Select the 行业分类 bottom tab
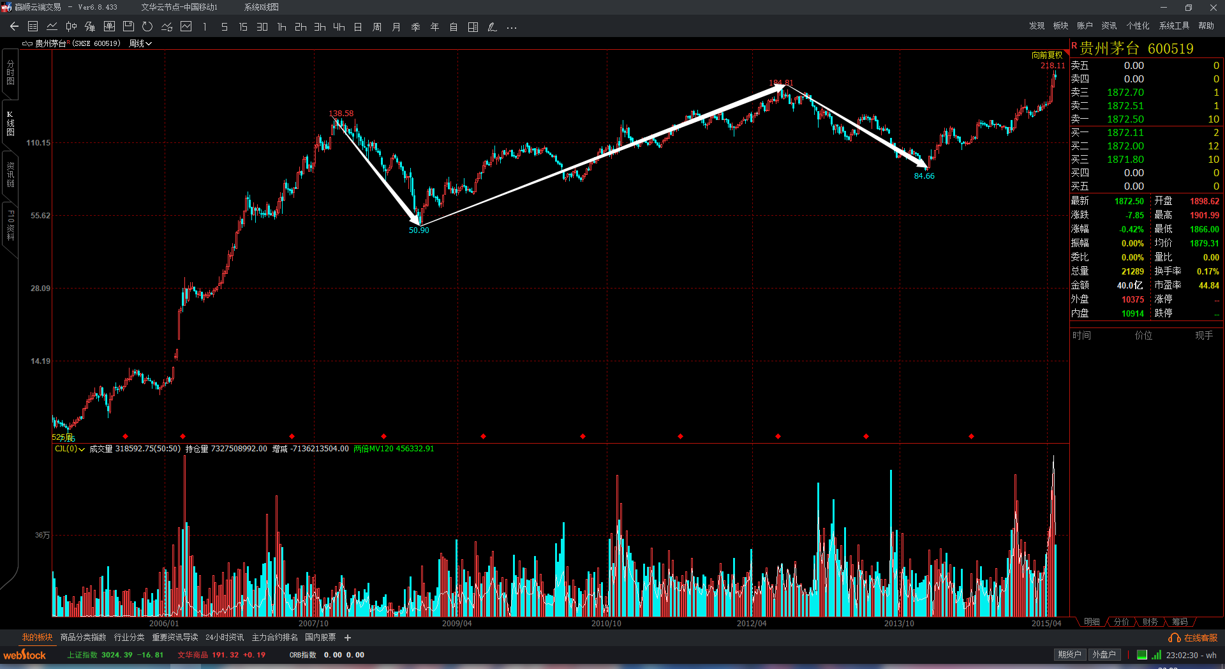 pyautogui.click(x=130, y=637)
